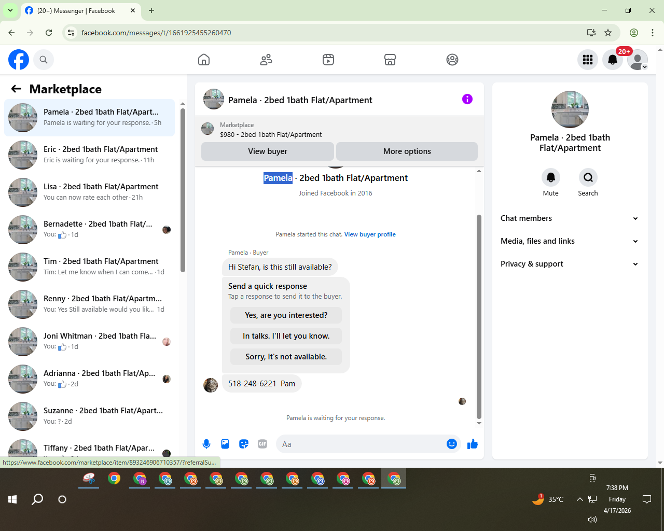
Task: Open Lisa 2bed 1bath conversation
Action: tap(89, 192)
